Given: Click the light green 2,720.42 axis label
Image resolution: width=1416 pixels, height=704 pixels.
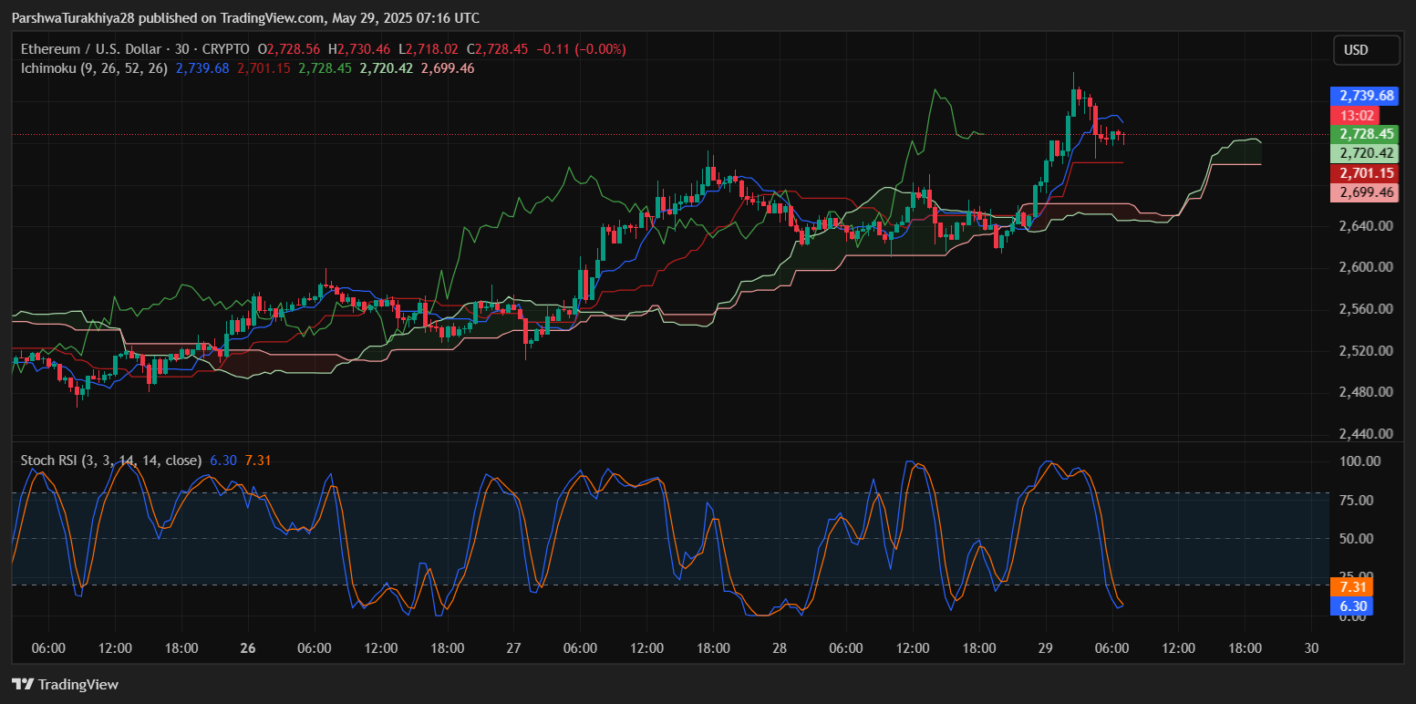Looking at the screenshot, I should pos(1364,153).
